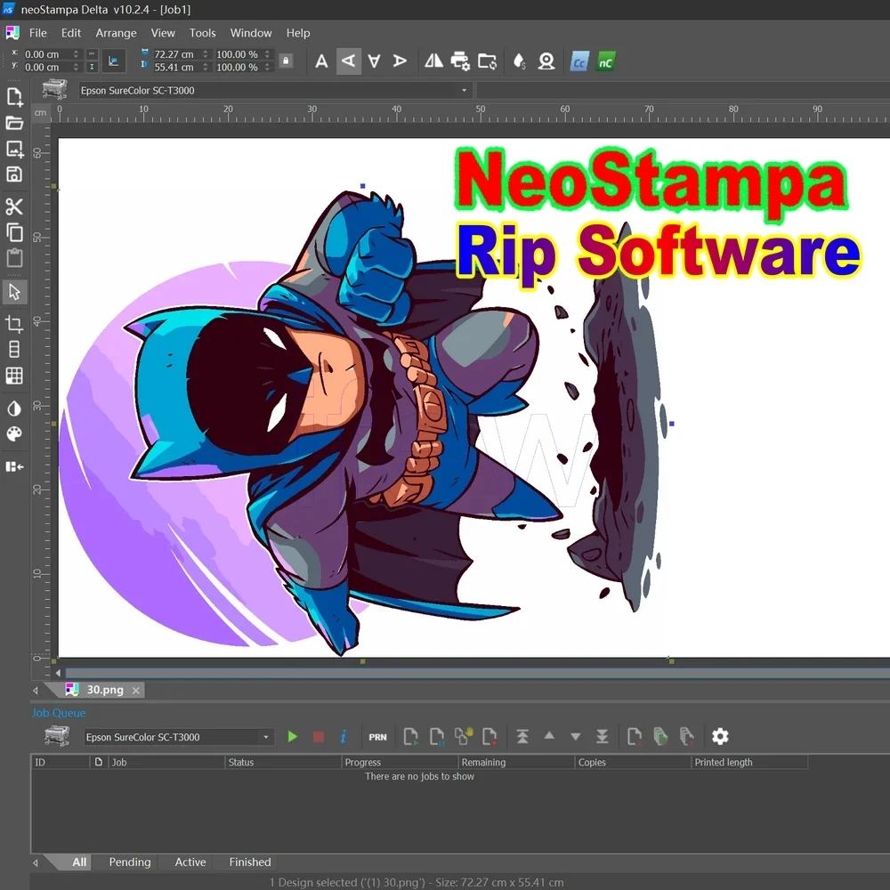Open the color palette tool
Image resolution: width=890 pixels, height=890 pixels.
coord(14,434)
